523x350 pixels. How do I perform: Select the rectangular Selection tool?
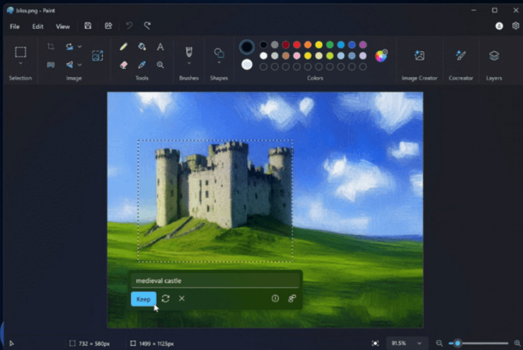coord(20,52)
